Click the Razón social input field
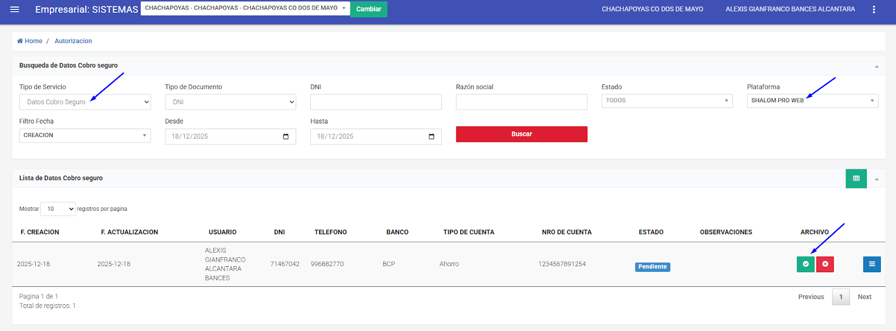This screenshot has width=896, height=331. [521, 102]
